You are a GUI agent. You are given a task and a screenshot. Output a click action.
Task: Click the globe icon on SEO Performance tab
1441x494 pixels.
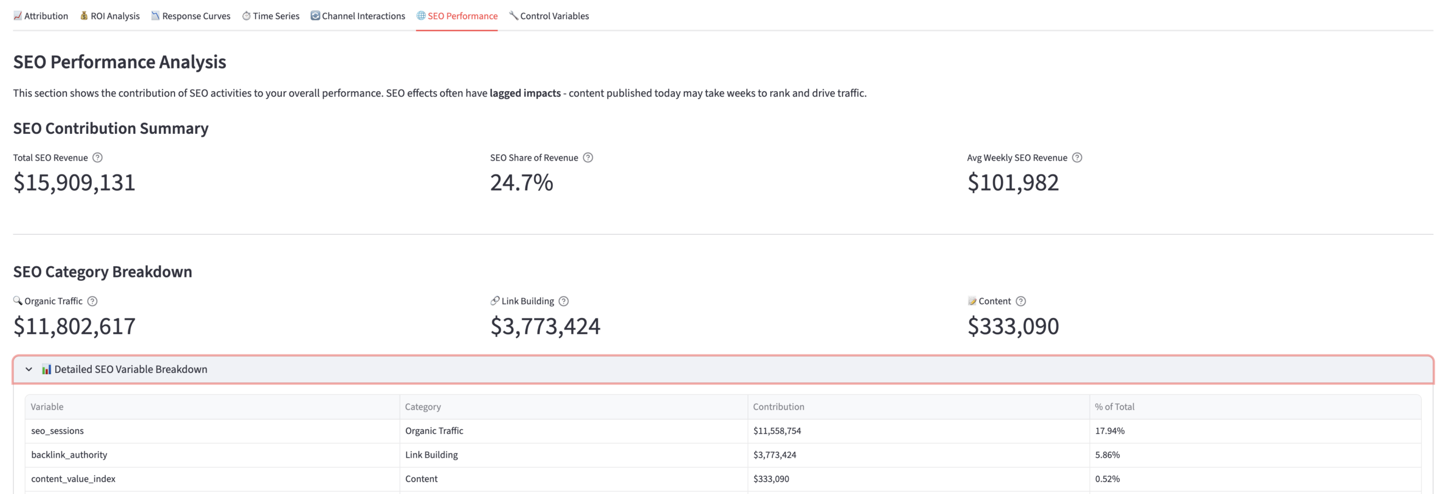click(420, 16)
